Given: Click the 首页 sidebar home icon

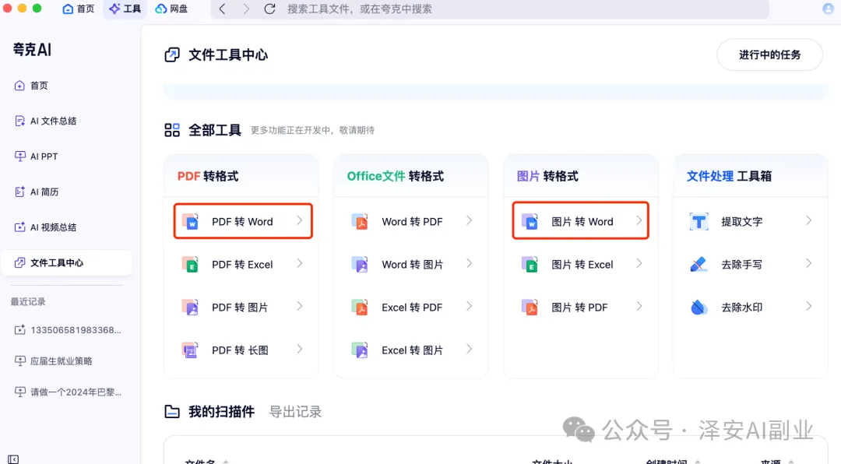Looking at the screenshot, I should pyautogui.click(x=19, y=86).
